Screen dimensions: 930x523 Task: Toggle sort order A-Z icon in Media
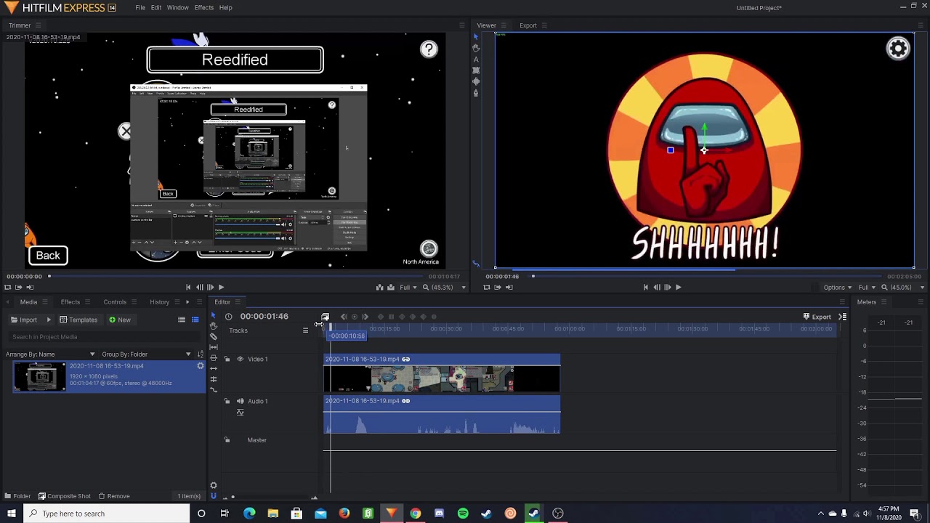201,354
